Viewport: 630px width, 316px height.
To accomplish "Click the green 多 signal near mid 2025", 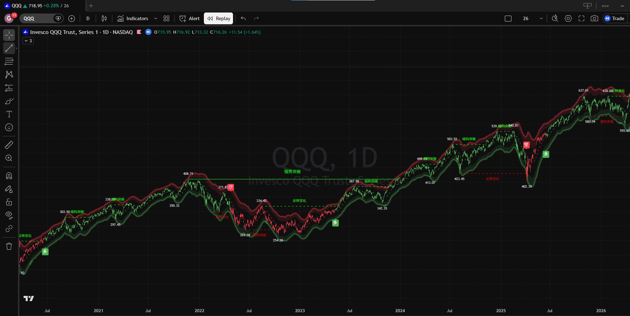I will click(546, 154).
